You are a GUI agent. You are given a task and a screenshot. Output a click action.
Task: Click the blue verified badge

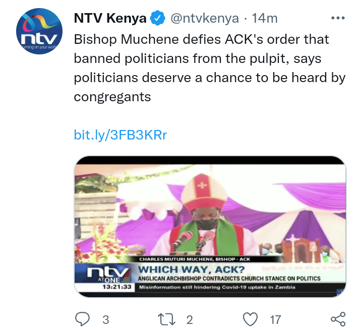click(x=157, y=18)
